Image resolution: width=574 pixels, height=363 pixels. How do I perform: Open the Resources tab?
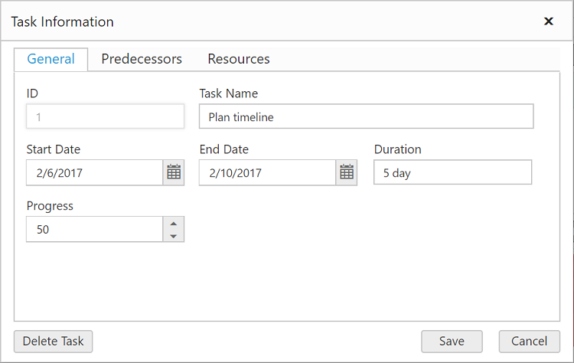tap(239, 59)
